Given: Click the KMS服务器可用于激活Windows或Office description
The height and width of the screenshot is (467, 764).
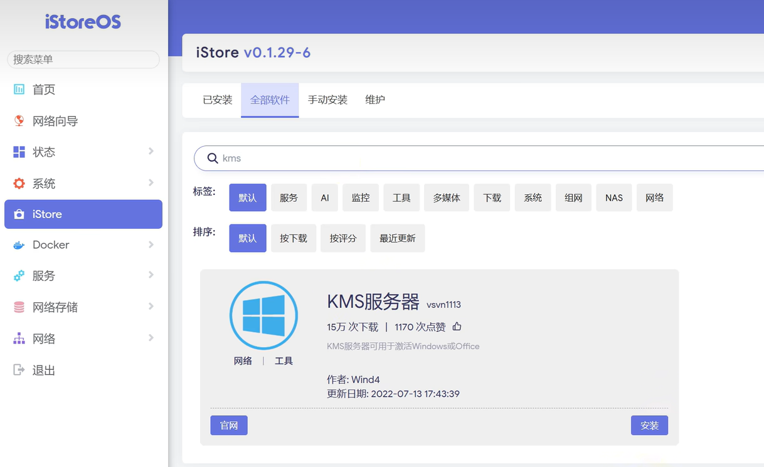Looking at the screenshot, I should [403, 347].
